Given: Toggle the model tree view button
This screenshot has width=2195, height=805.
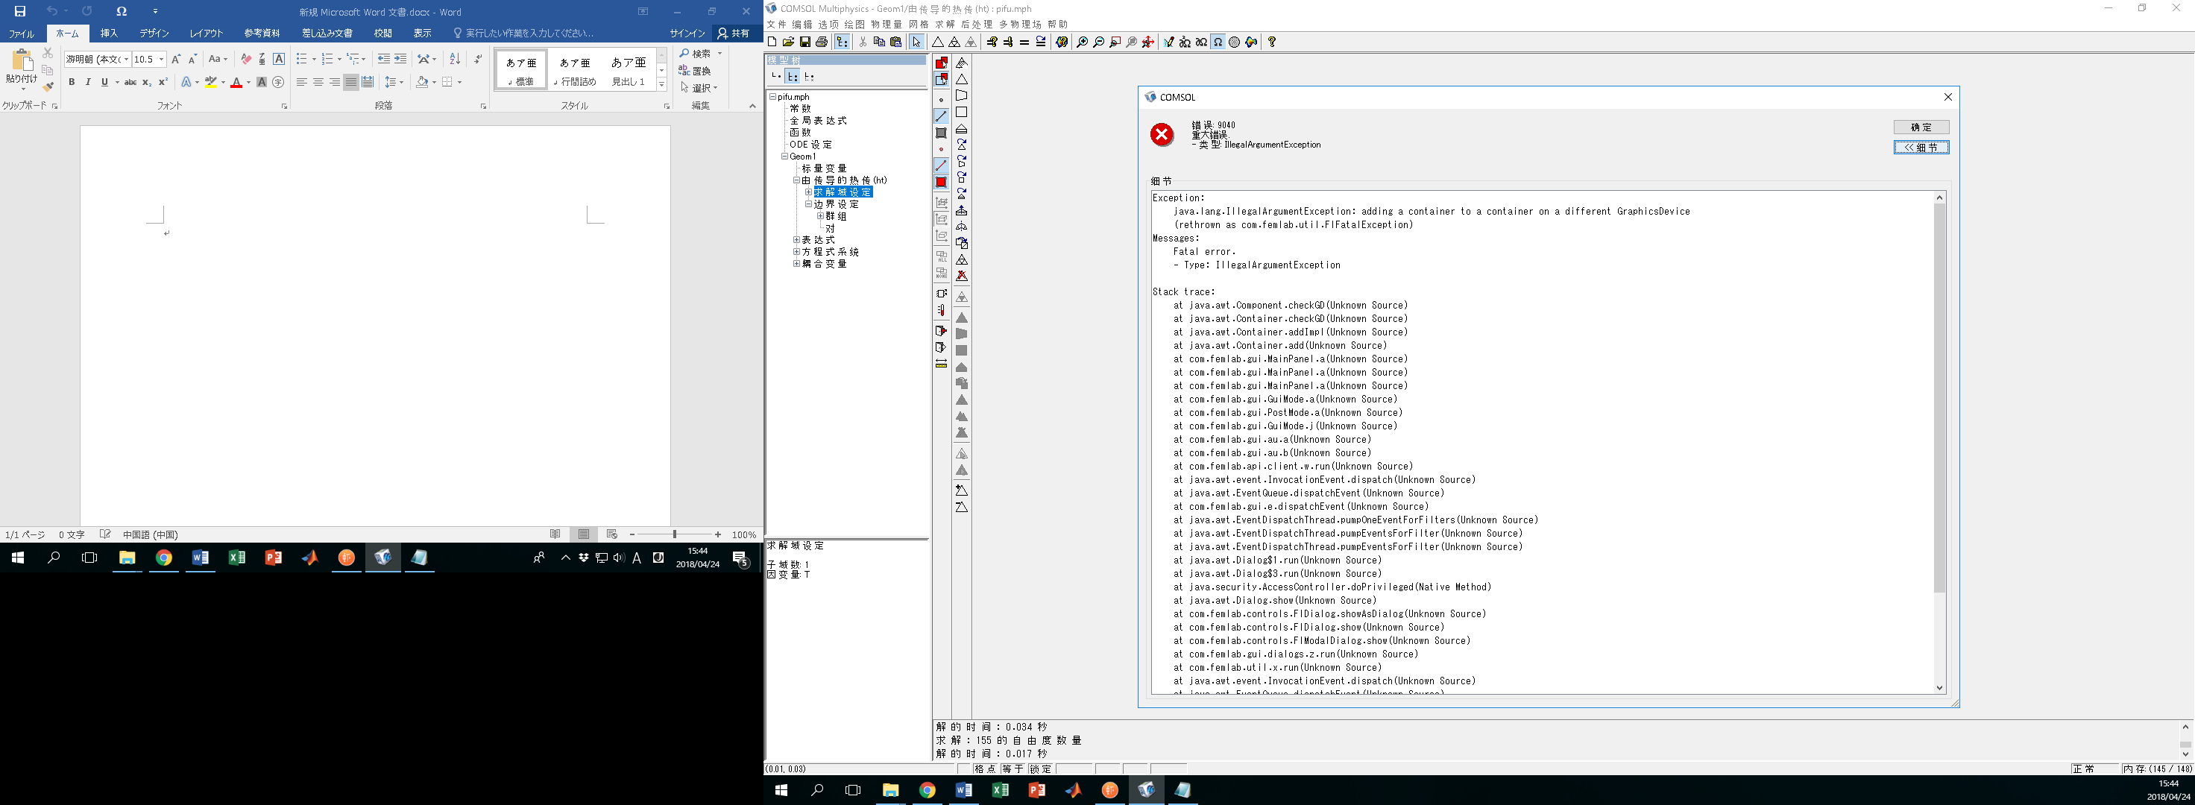Looking at the screenshot, I should (842, 42).
